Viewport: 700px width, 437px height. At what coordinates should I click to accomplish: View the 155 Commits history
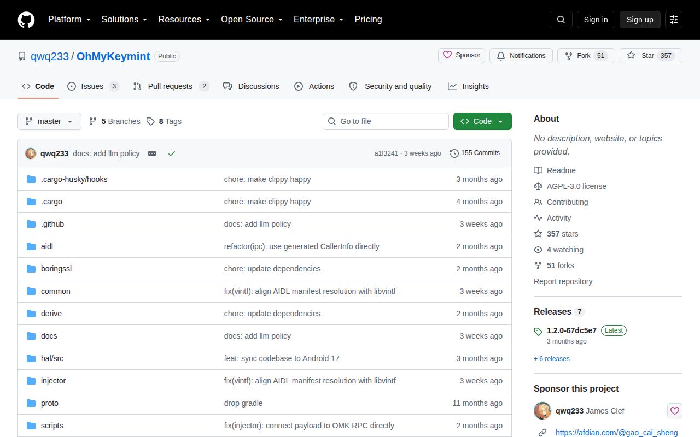(475, 153)
